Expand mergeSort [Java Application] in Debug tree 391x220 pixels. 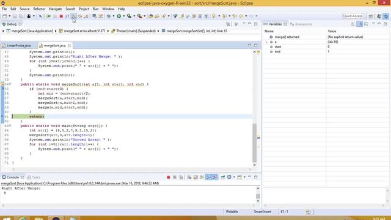point(3,31)
